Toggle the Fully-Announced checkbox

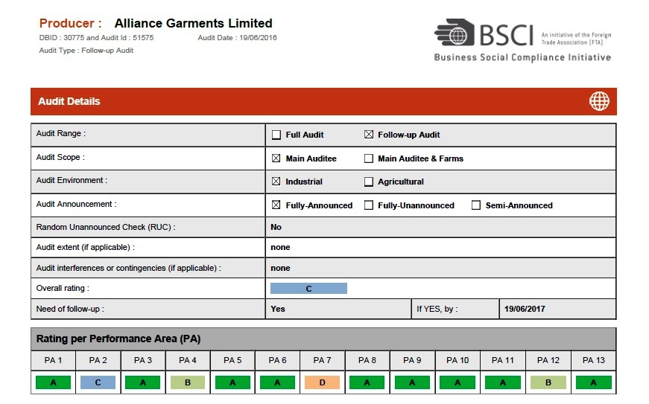(276, 205)
